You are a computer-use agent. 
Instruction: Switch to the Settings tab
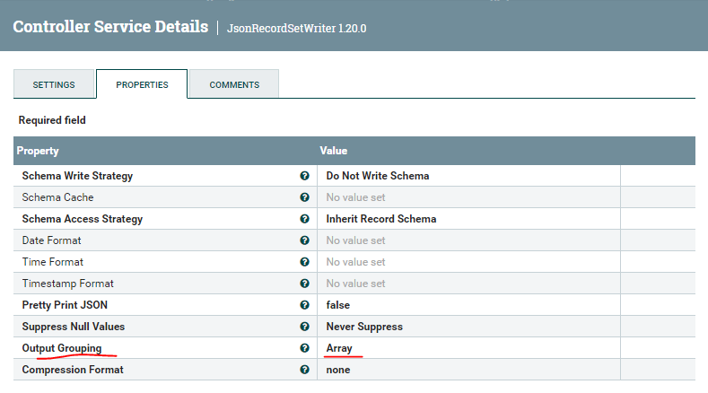[54, 85]
